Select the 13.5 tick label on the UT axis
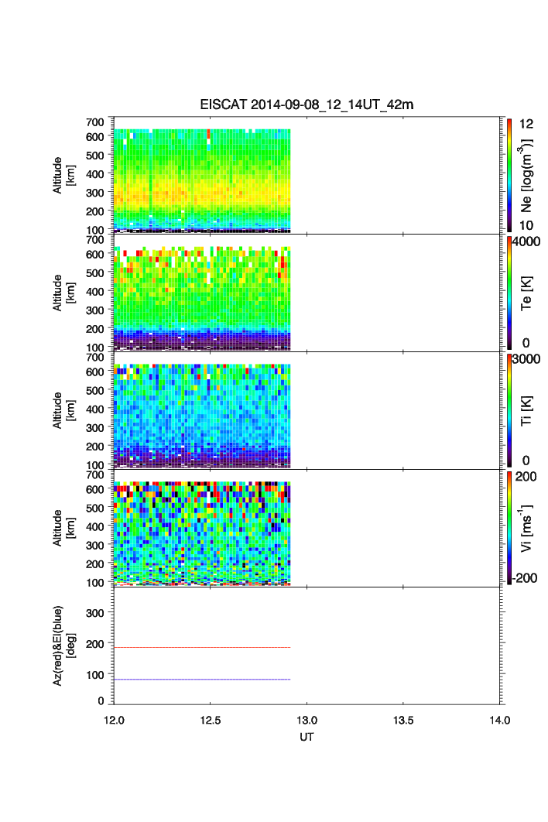This screenshot has height=822, width=548. tap(403, 721)
